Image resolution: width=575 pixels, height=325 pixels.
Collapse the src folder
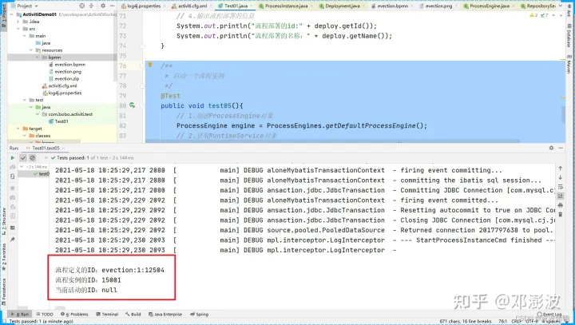(x=18, y=29)
